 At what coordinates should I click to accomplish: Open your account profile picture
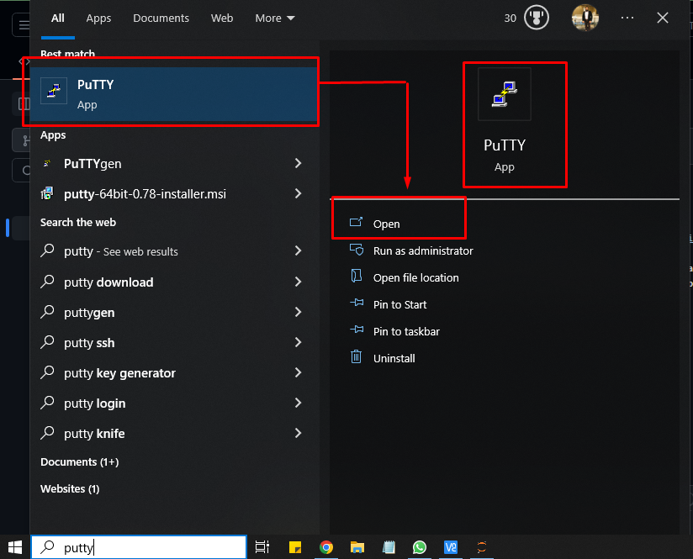click(585, 17)
